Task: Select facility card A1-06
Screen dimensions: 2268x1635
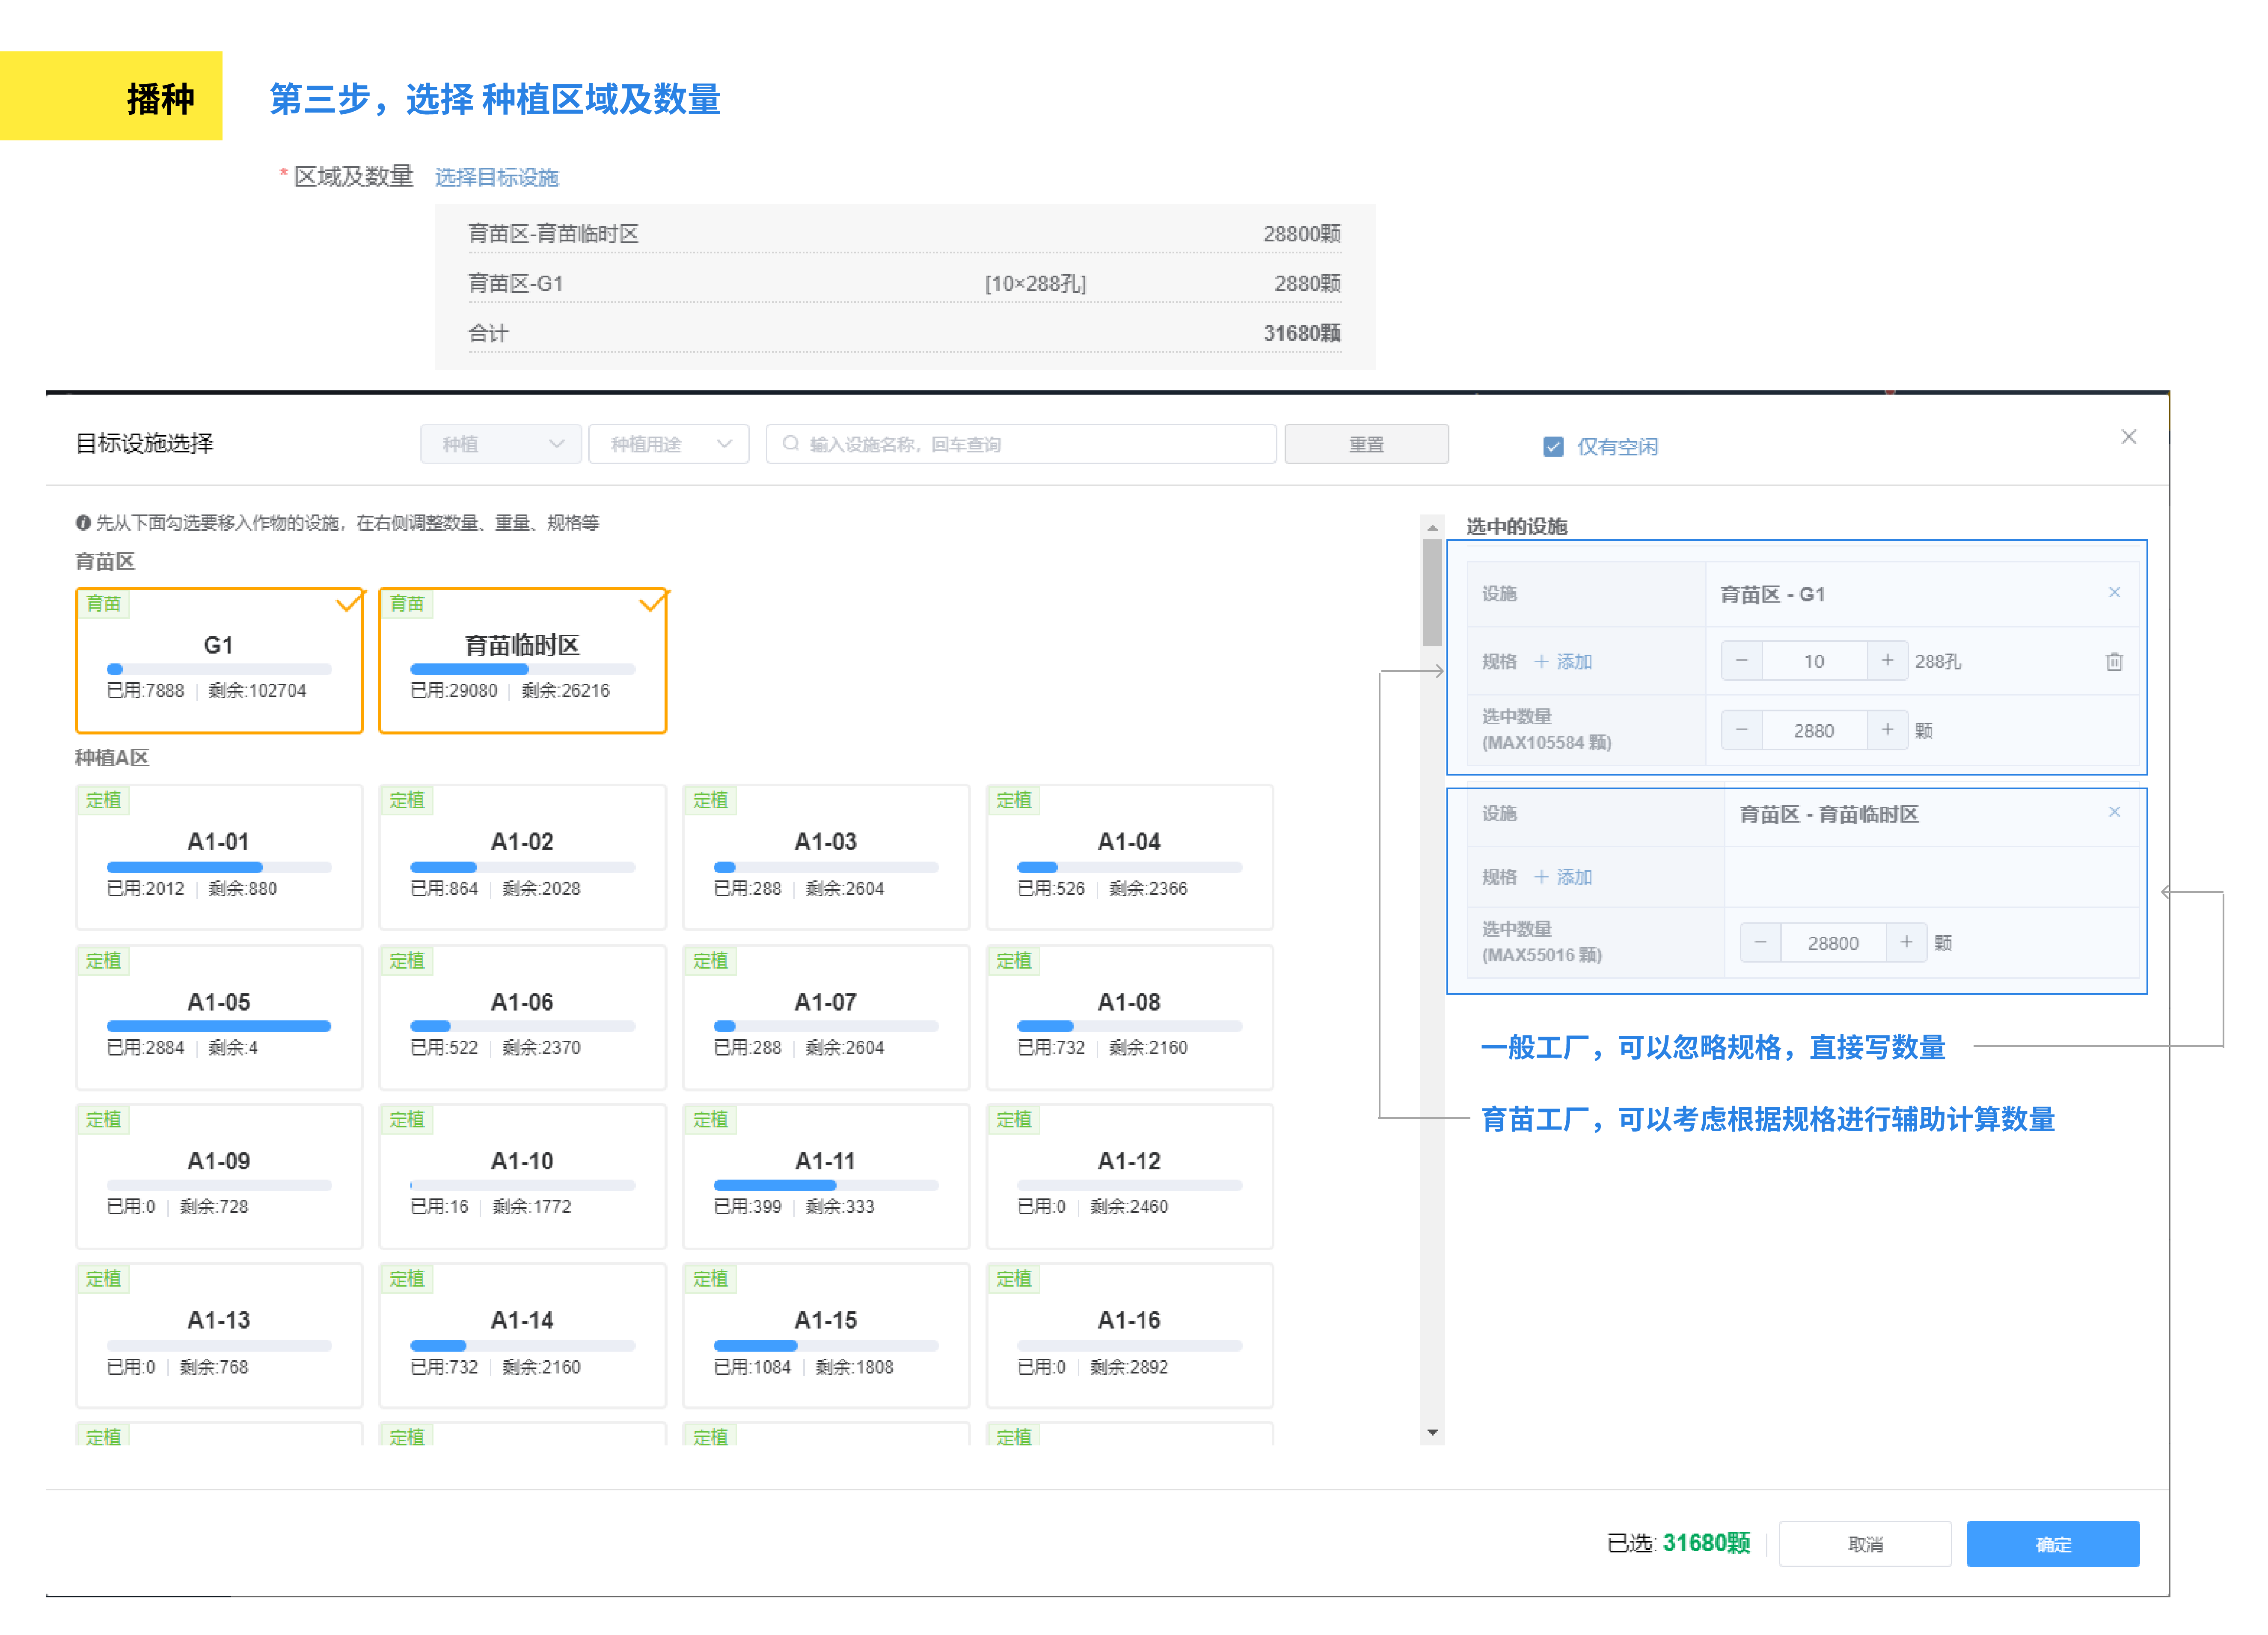Action: [522, 1017]
